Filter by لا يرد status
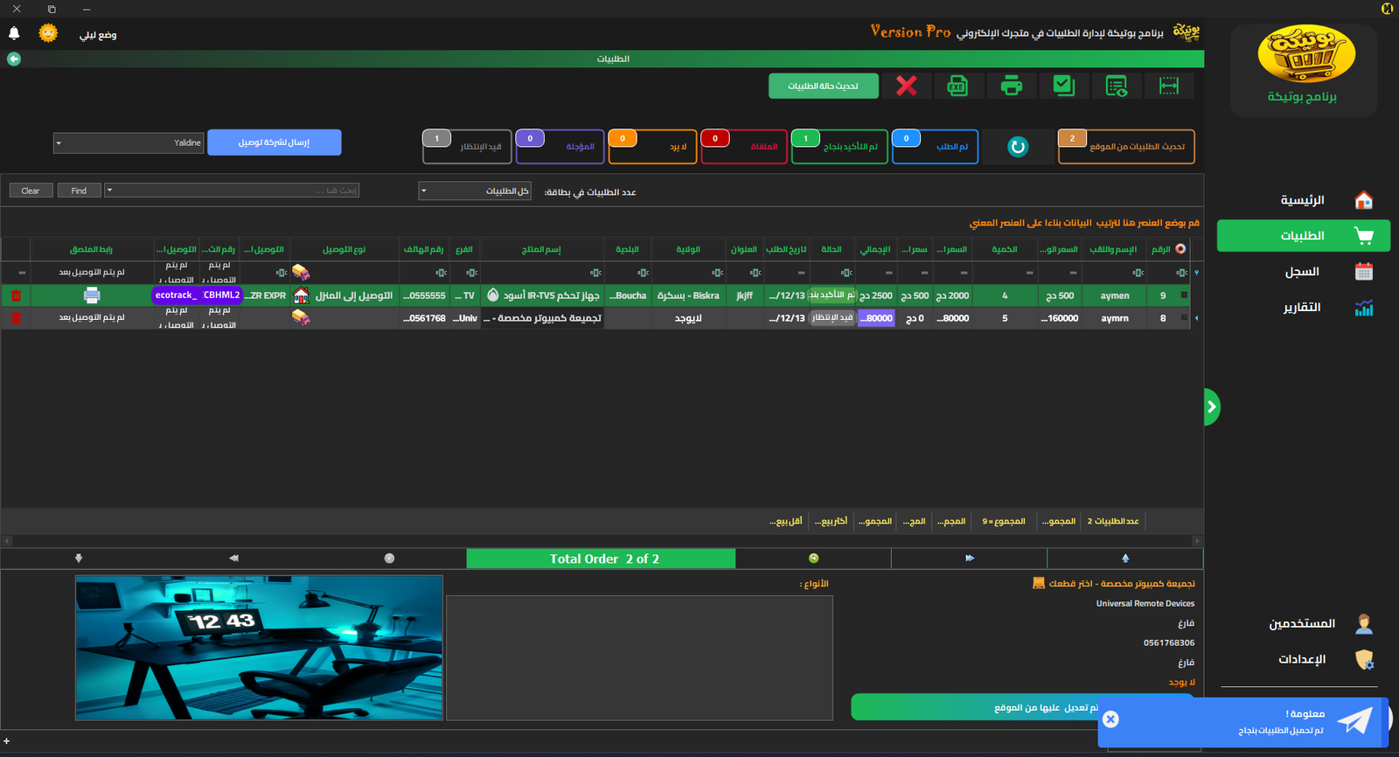This screenshot has width=1399, height=757. coord(652,146)
